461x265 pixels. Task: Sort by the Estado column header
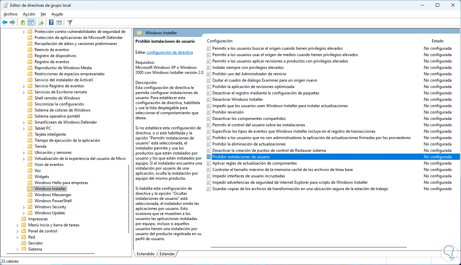(437, 41)
